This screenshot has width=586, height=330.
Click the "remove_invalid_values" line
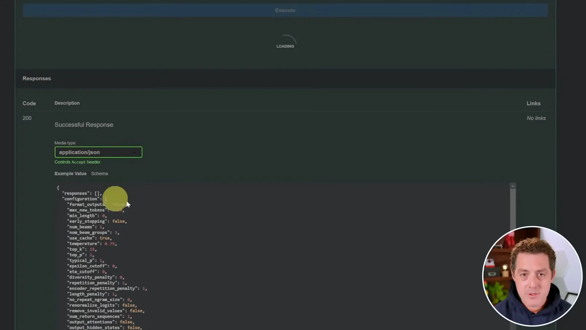pyautogui.click(x=106, y=311)
